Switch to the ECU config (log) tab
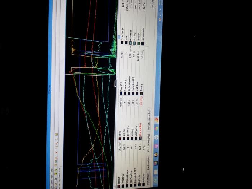The height and width of the screenshot is (189, 252). (148, 143)
